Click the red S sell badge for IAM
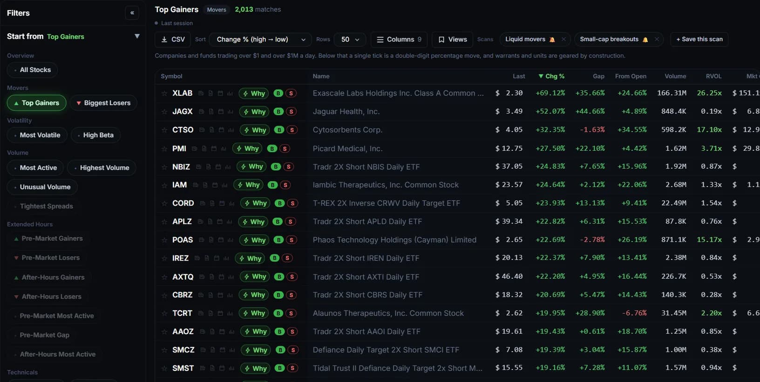The image size is (760, 382). pos(285,185)
